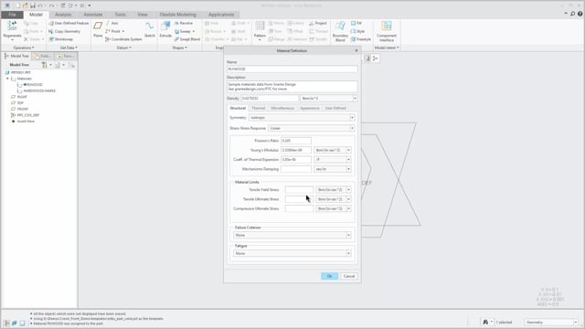The width and height of the screenshot is (585, 329).
Task: Click the Sketch tool icon
Action: (x=150, y=27)
